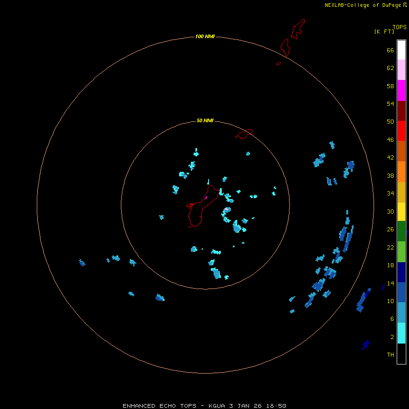Click the legend value 46
409x409 pixels.
coord(390,140)
